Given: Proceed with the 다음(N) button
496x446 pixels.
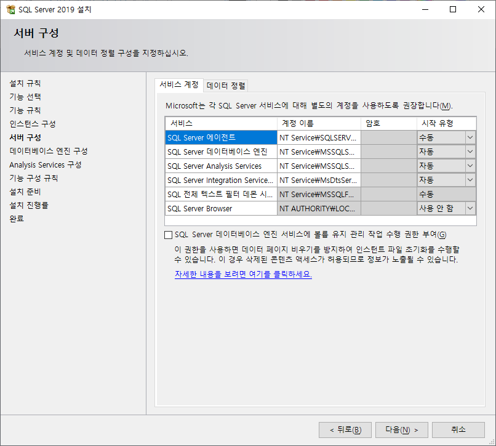Looking at the screenshot, I should click(402, 430).
